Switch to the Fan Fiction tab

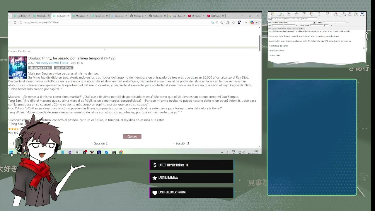tap(21, 16)
